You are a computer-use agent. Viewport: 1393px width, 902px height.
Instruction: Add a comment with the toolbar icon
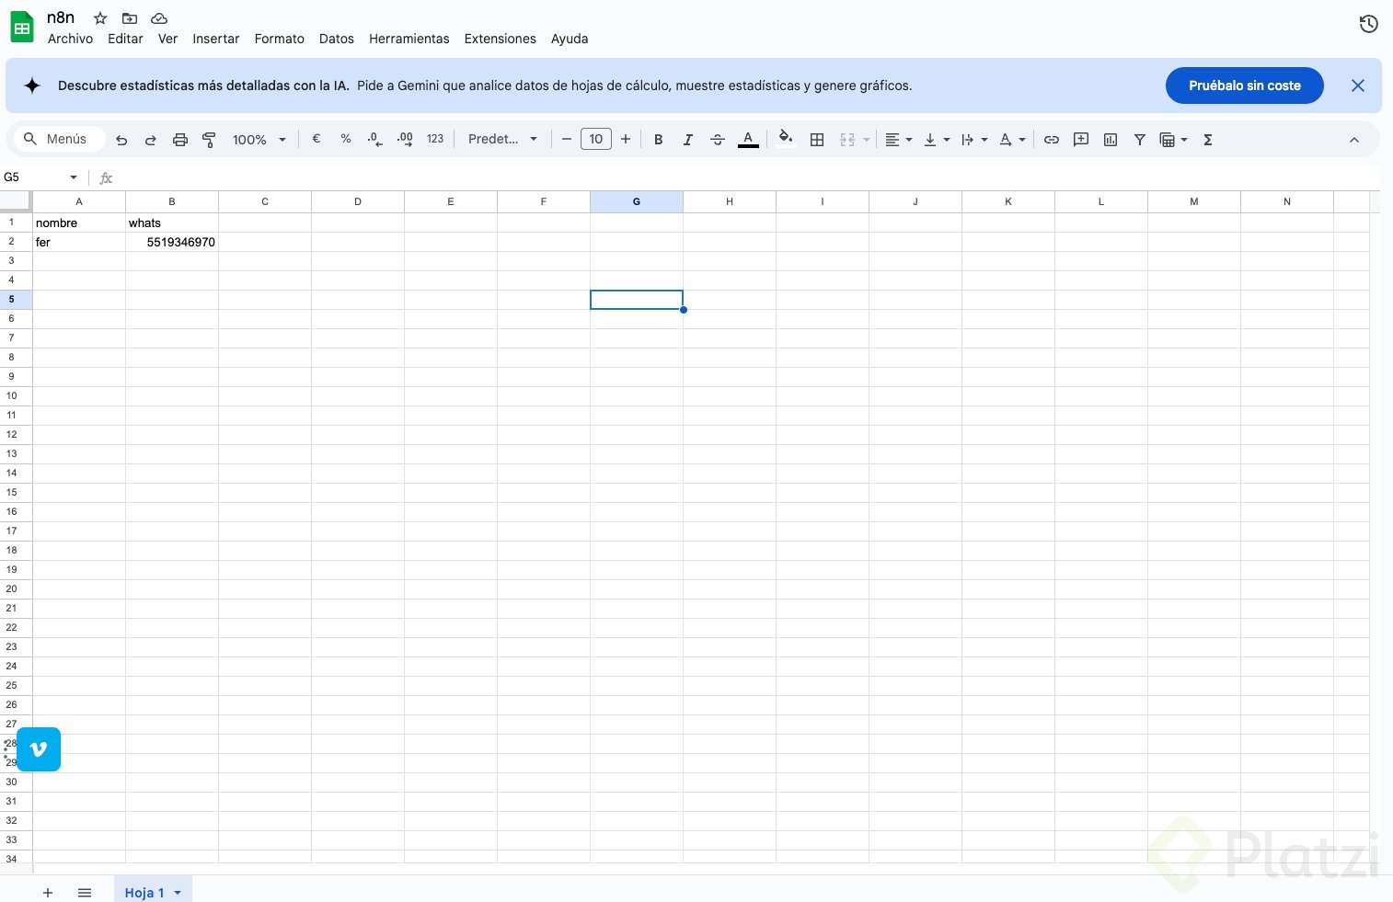tap(1081, 140)
